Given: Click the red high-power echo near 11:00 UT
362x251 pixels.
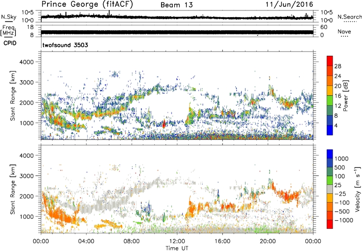Looking at the screenshot, I should pyautogui.click(x=164, y=124).
